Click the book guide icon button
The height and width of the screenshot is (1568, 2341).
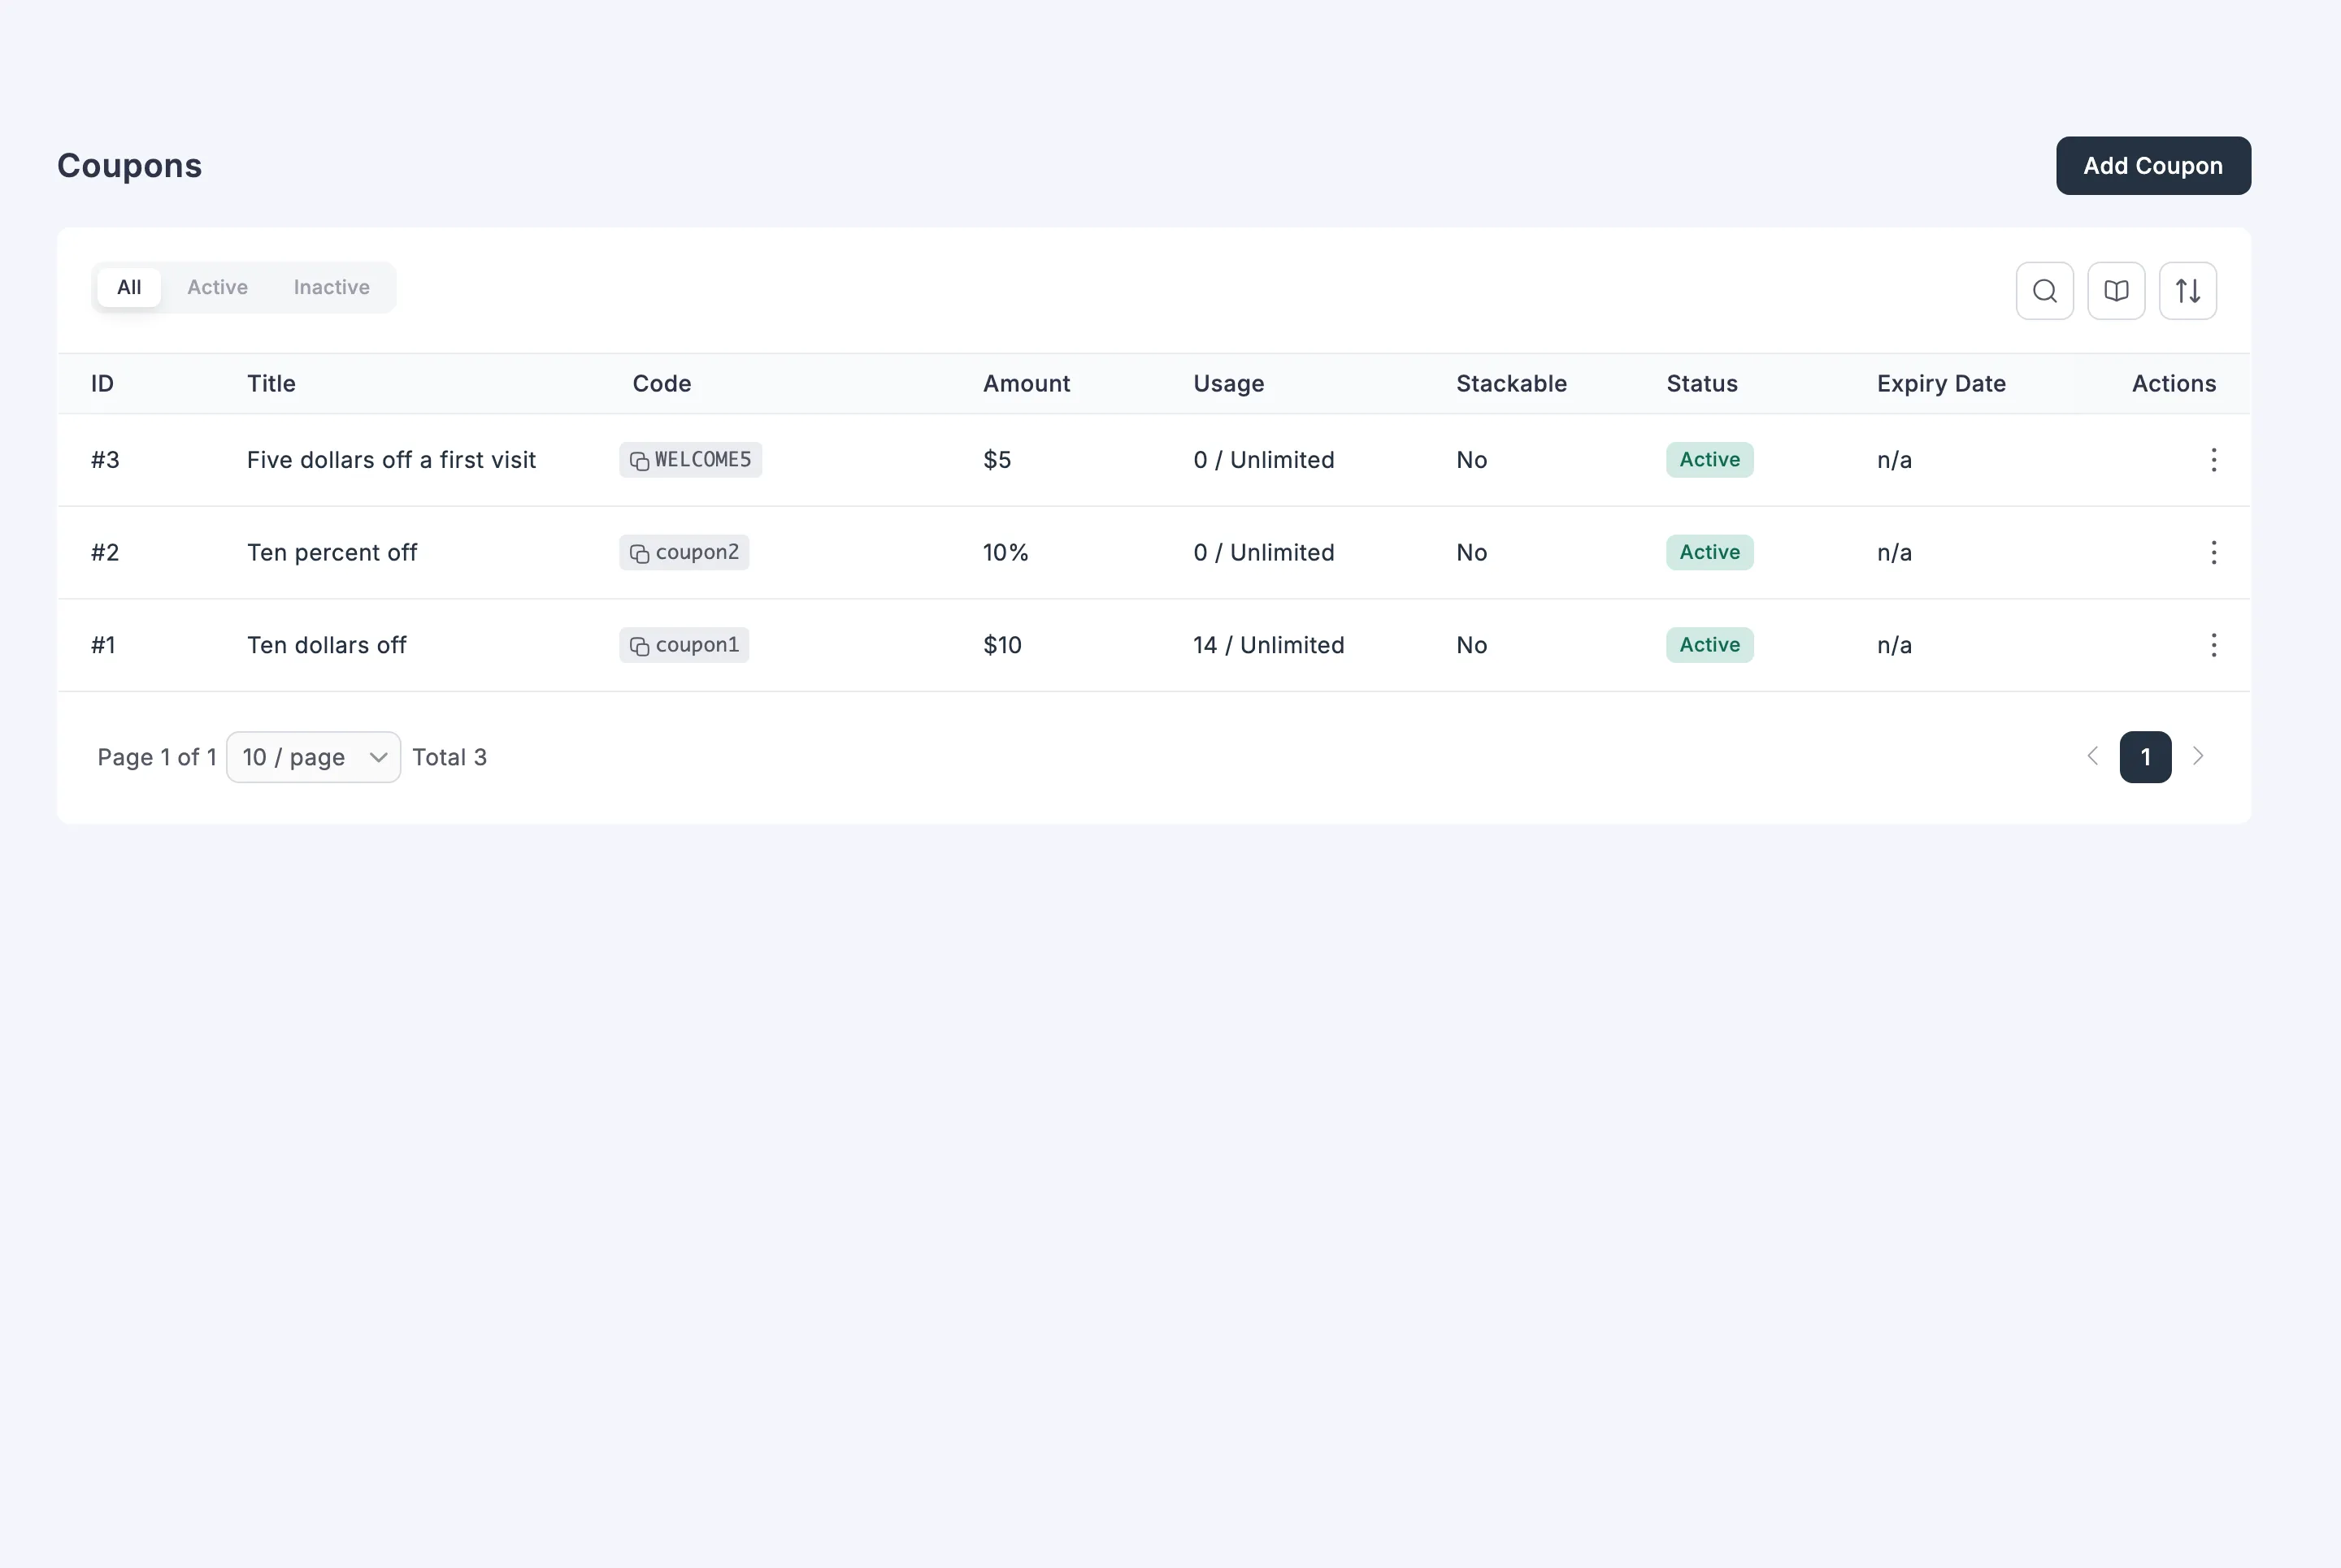click(2116, 291)
